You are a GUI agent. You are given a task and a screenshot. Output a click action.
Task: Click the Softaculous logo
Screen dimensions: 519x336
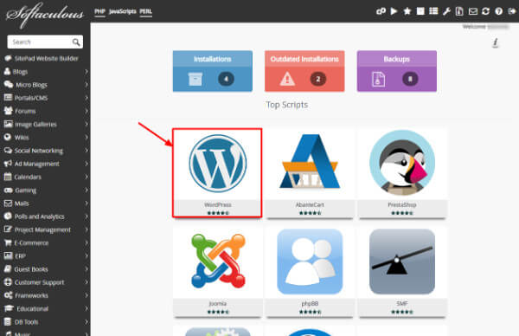(x=45, y=14)
